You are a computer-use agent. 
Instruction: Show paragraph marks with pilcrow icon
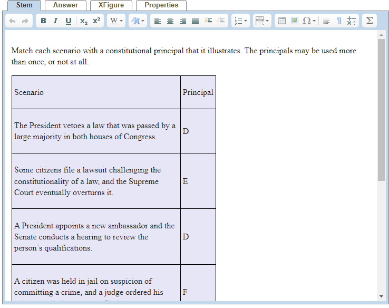339,21
